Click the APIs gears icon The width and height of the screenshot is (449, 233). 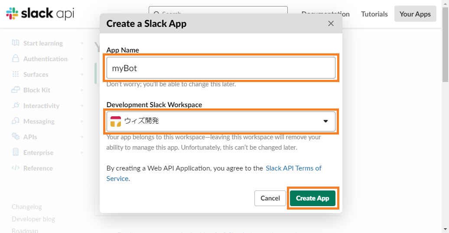click(x=16, y=136)
